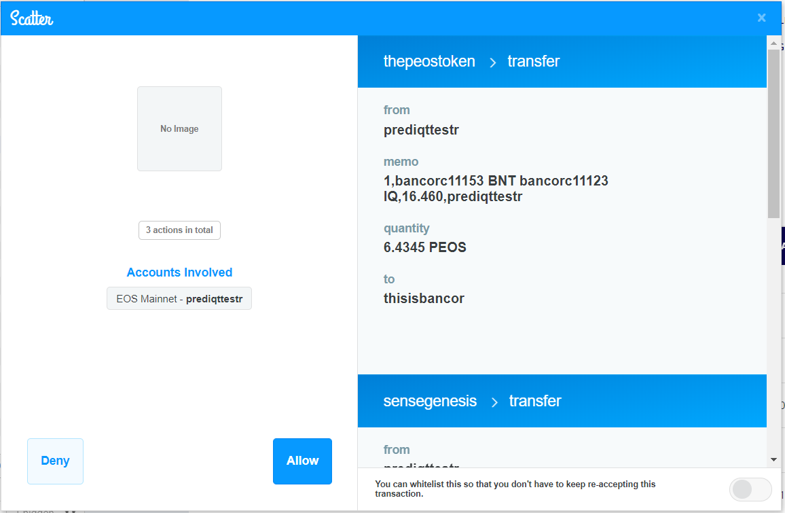This screenshot has height=513, width=785.
Task: Click the 3 actions in total badge
Action: [179, 230]
